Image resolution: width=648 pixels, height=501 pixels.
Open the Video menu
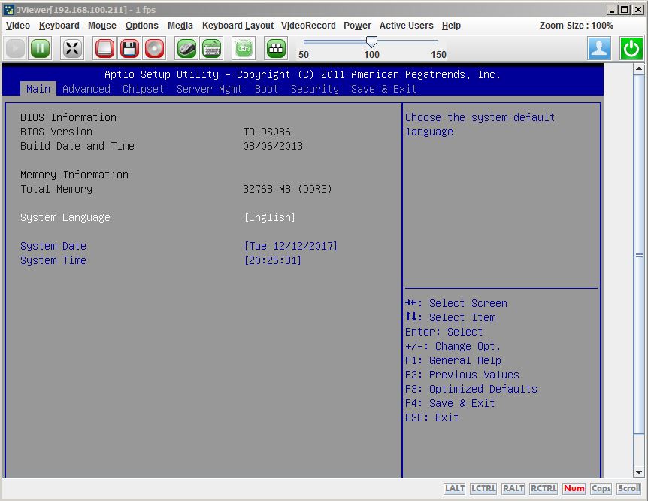[x=18, y=26]
